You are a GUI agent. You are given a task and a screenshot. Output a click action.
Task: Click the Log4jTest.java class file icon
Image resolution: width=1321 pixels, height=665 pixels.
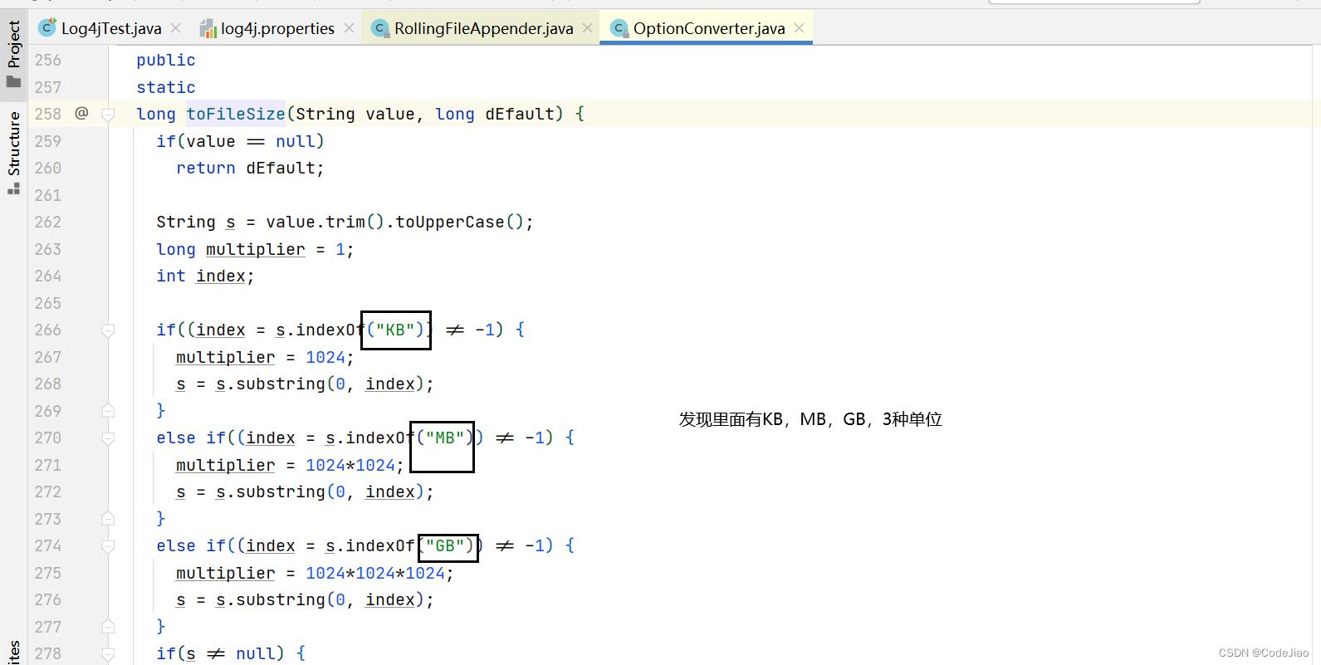click(47, 28)
